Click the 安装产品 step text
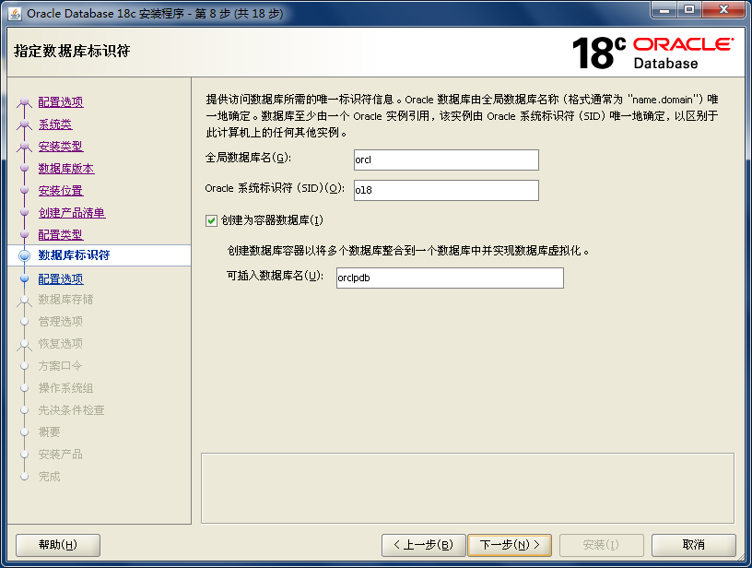Screen dimensions: 752x568 [61, 454]
